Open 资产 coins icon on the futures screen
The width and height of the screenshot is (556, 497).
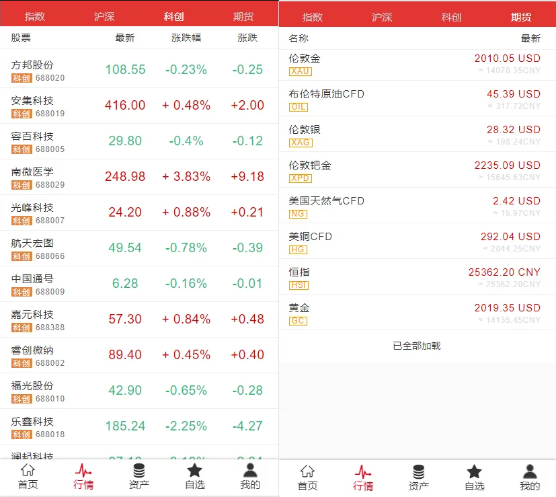[418, 471]
